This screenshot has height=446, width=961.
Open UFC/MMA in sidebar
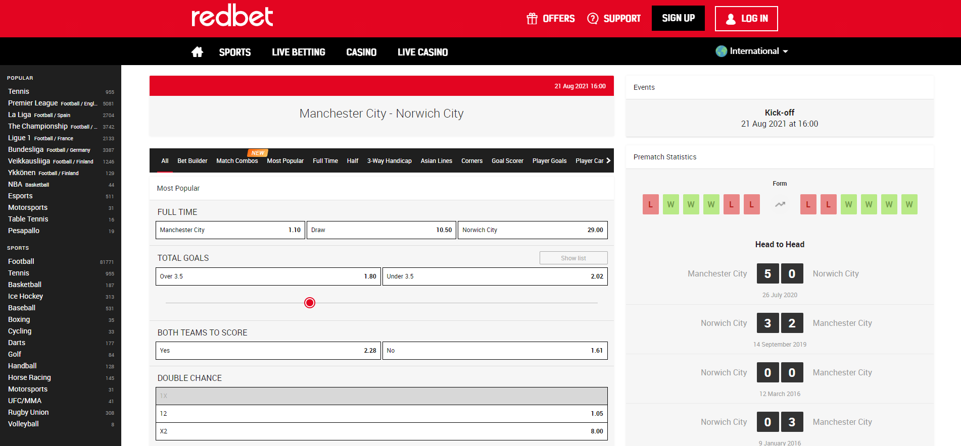[x=61, y=401]
